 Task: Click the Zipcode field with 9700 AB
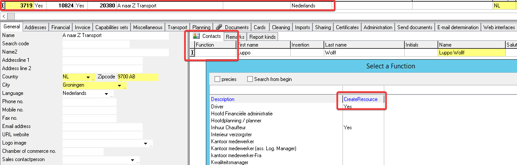pyautogui.click(x=138, y=77)
